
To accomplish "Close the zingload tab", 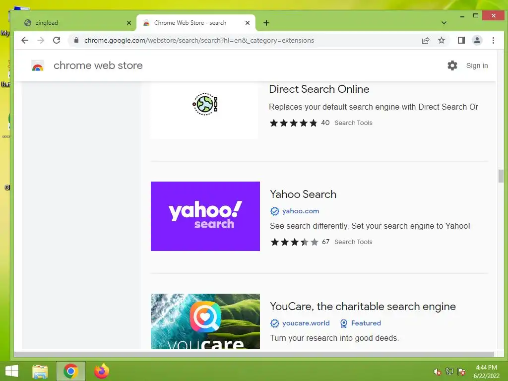I will [x=129, y=23].
